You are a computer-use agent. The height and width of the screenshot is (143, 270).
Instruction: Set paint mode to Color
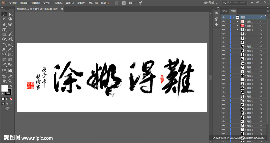click(x=3, y=99)
